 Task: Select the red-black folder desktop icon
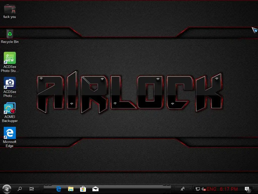[x=10, y=9]
